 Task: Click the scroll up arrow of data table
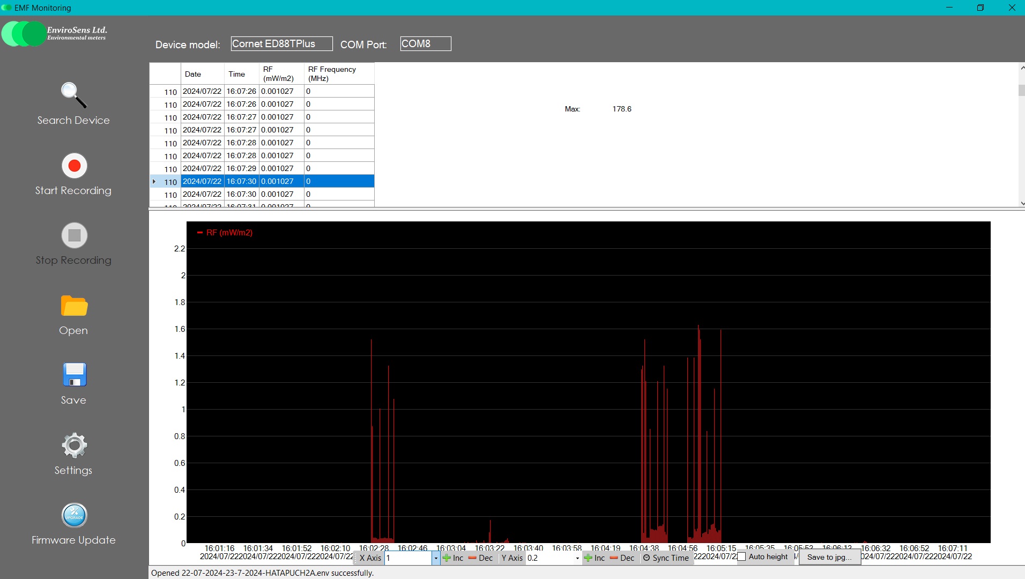[x=1022, y=68]
